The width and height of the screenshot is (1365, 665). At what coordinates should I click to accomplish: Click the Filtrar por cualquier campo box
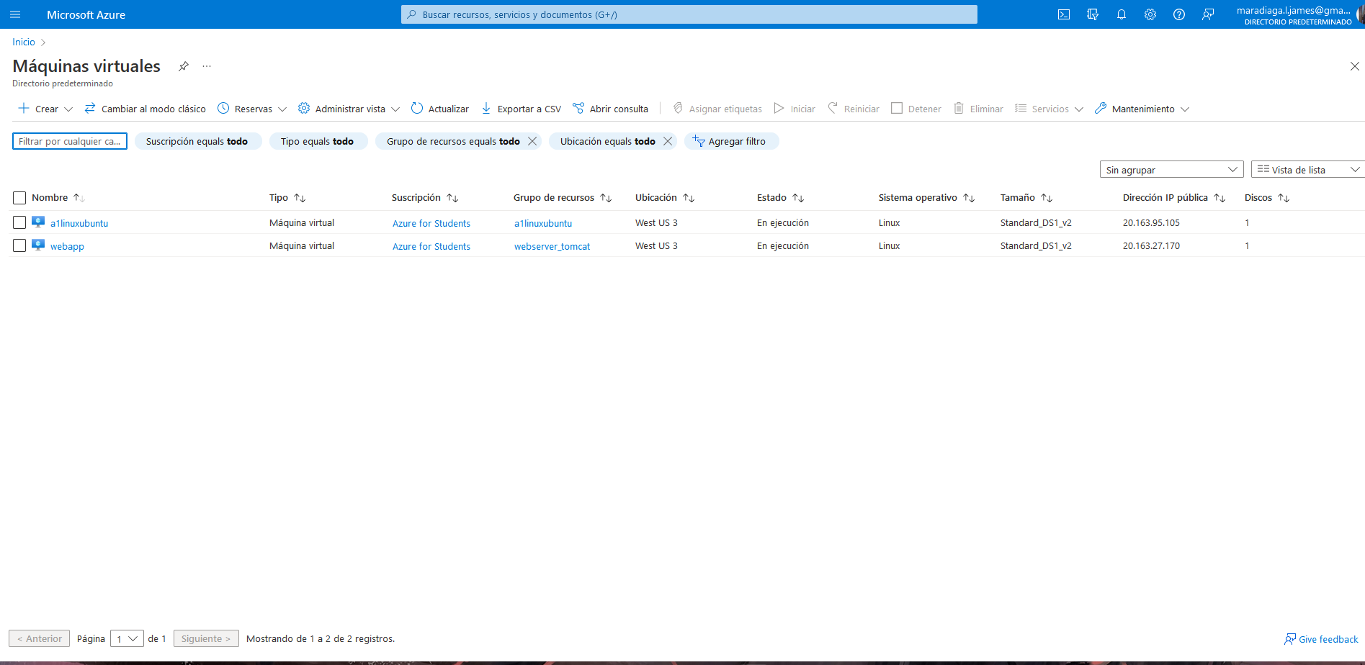point(70,141)
